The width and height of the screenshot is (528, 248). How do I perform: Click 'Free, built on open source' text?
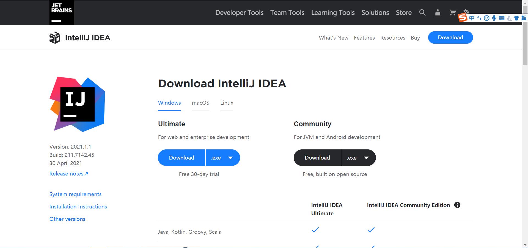pos(335,174)
